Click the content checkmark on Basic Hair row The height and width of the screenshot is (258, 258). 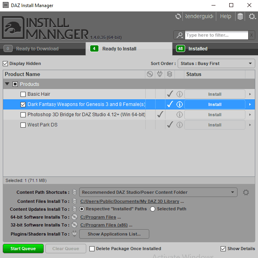[x=170, y=94]
